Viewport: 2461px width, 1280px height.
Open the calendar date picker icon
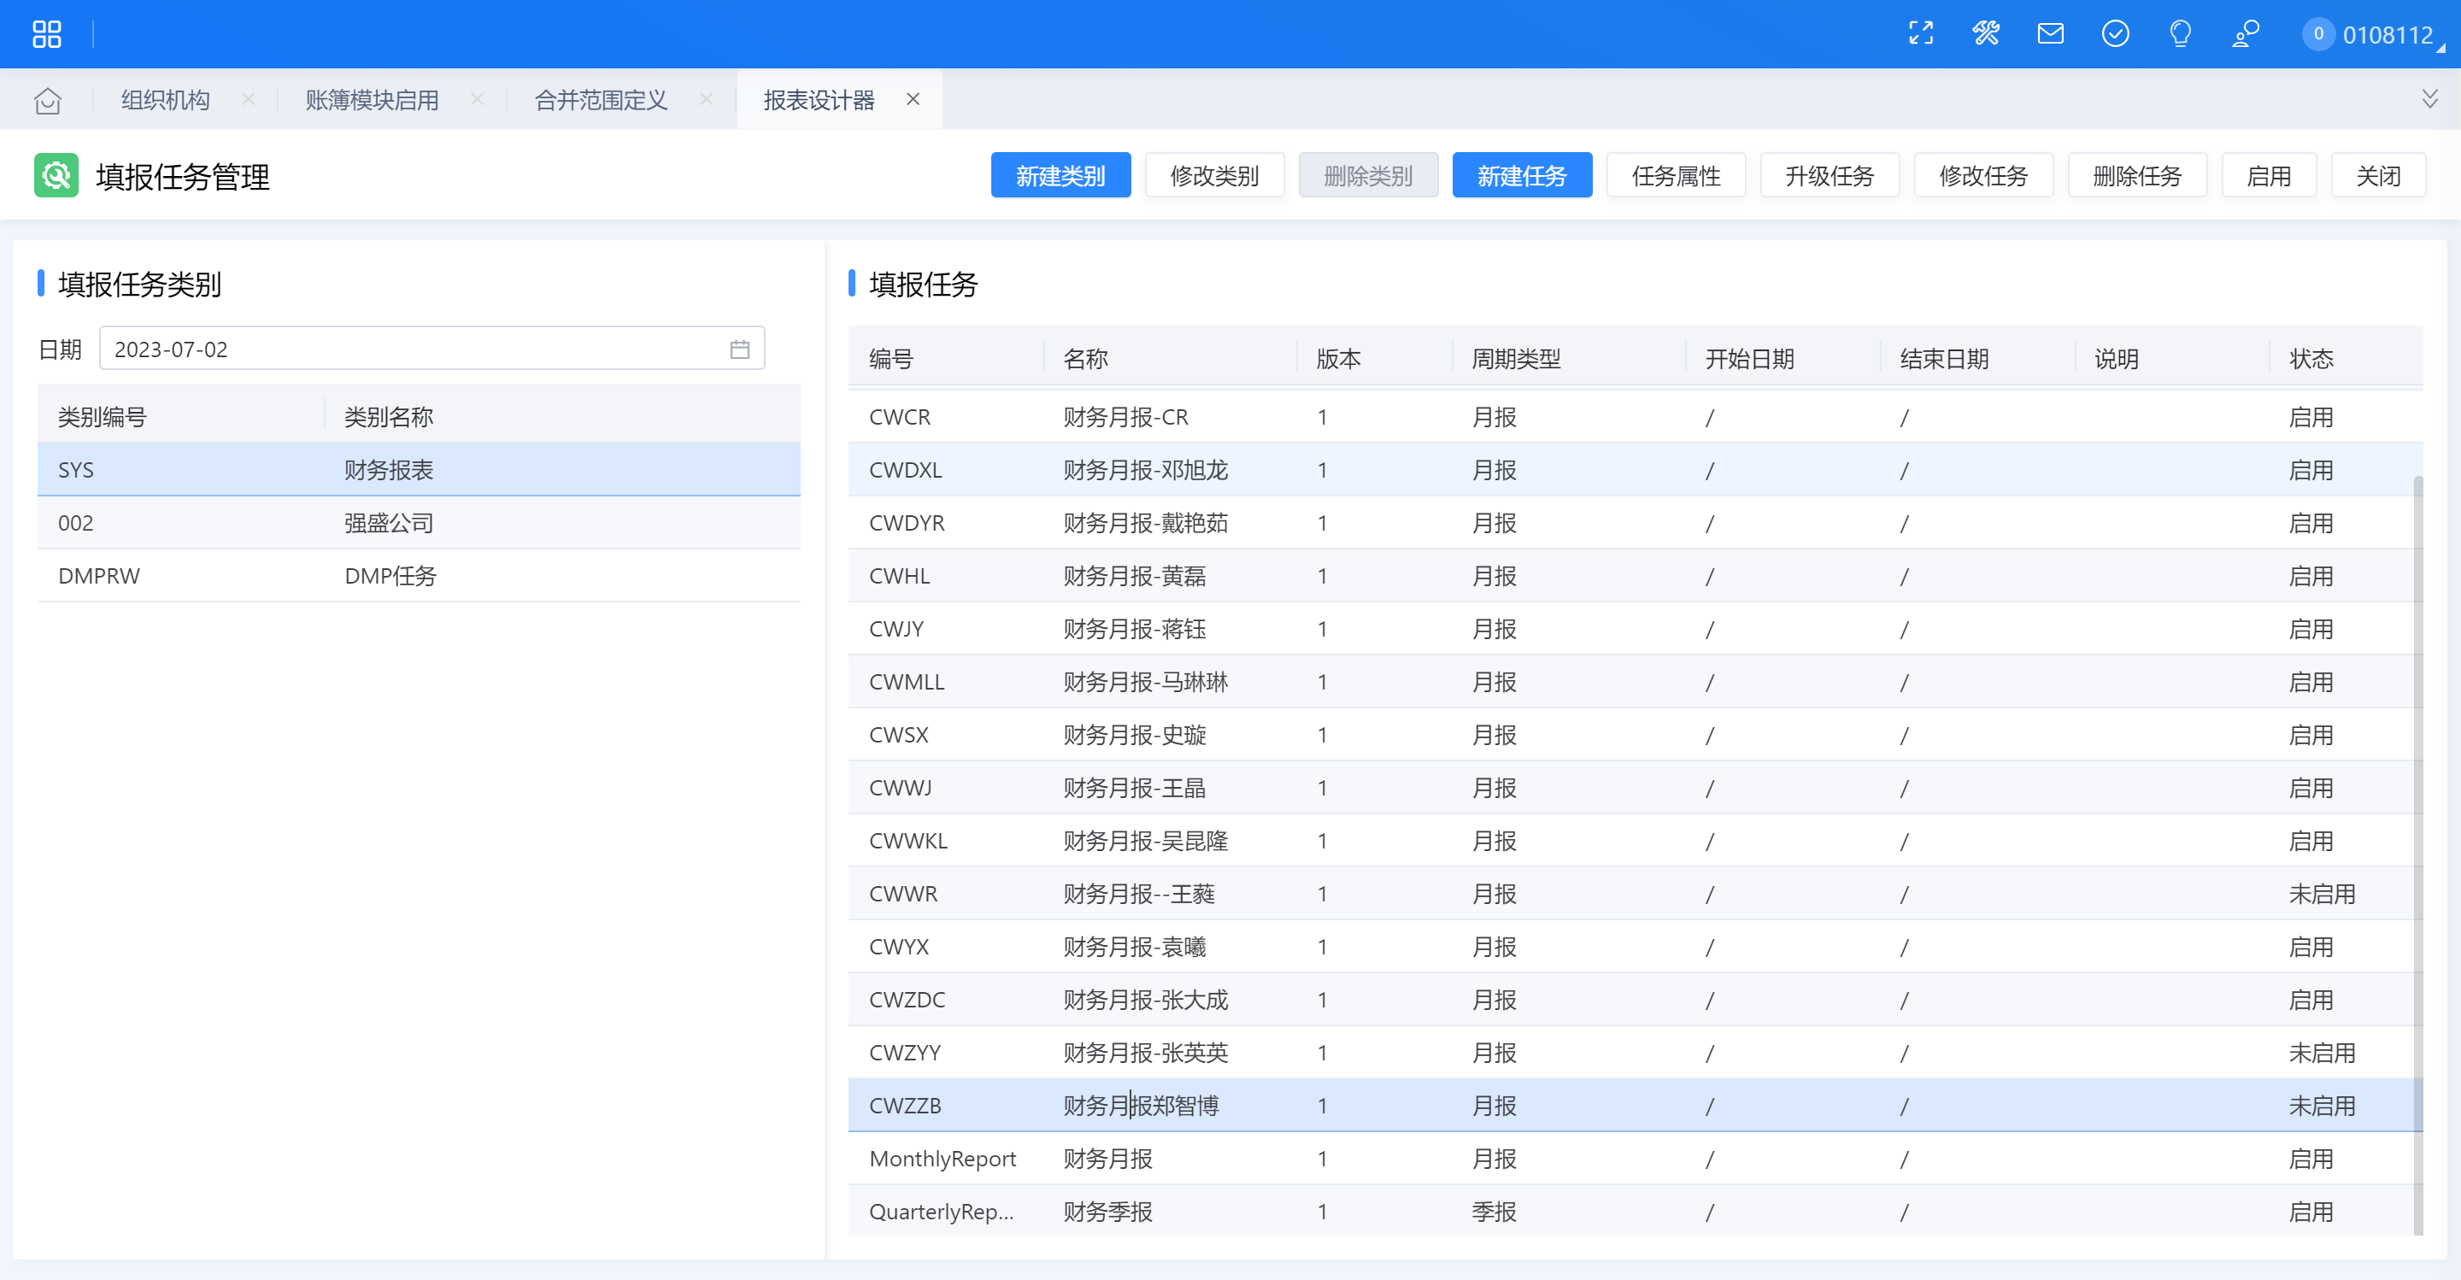pos(739,349)
